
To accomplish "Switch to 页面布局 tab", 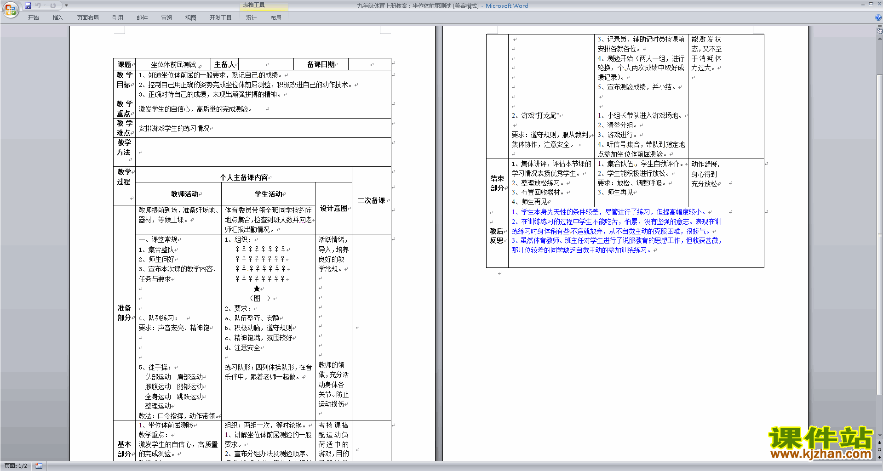I will coord(88,17).
